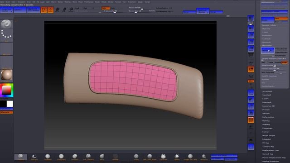The height and width of the screenshot is (163, 290).
Task: Toggle the orange PolyF polyframe icon
Action: pyautogui.click(x=251, y=120)
